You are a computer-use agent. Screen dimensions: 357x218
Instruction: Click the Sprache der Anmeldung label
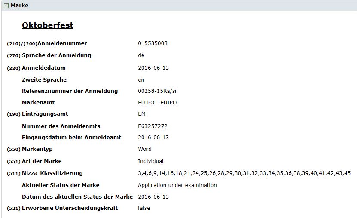(x=56, y=55)
